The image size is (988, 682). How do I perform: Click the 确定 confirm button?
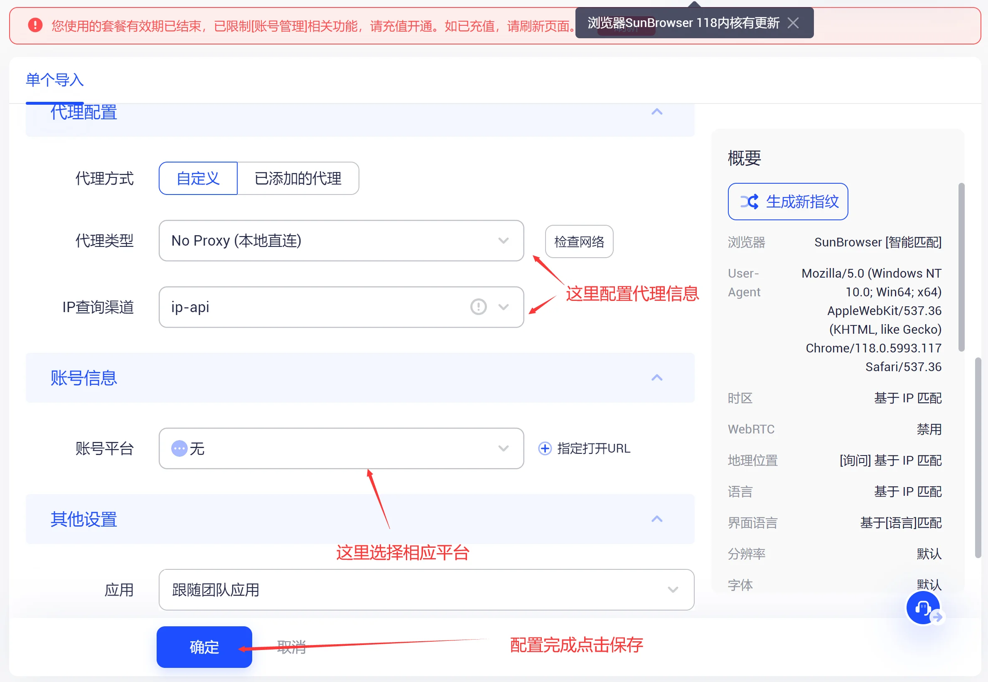(204, 647)
